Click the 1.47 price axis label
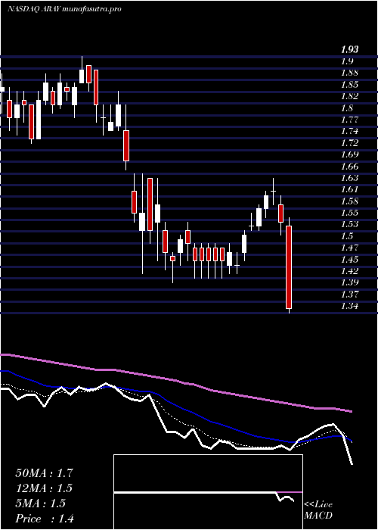 [349, 248]
